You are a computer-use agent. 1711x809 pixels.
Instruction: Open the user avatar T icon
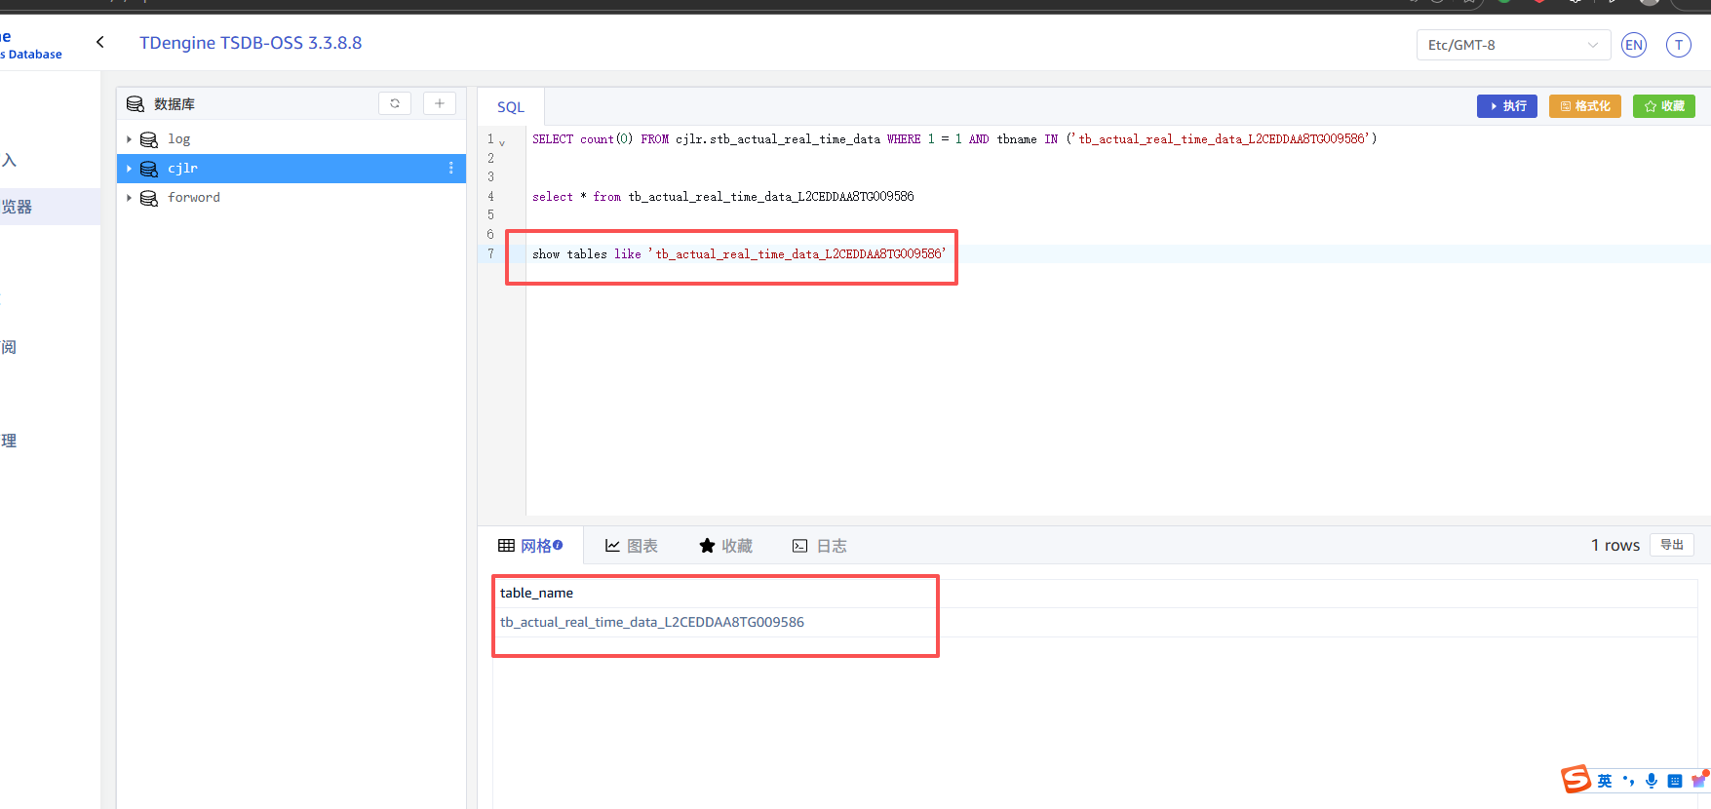(x=1679, y=45)
